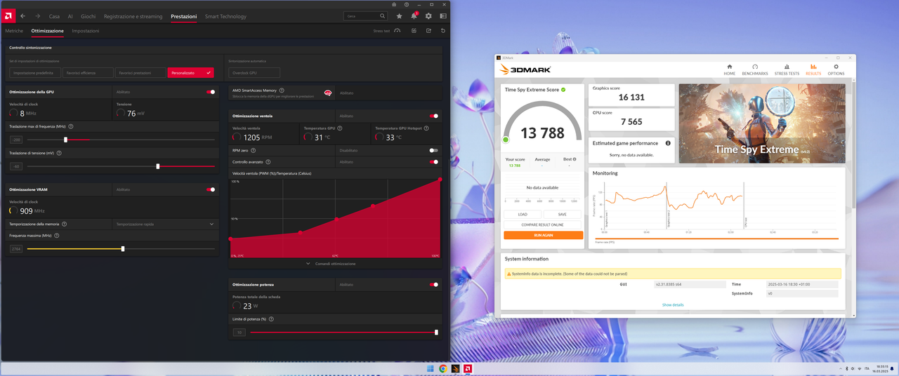The width and height of the screenshot is (899, 376).
Task: Click COMPARE RESULT ONLINE button
Action: (543, 224)
